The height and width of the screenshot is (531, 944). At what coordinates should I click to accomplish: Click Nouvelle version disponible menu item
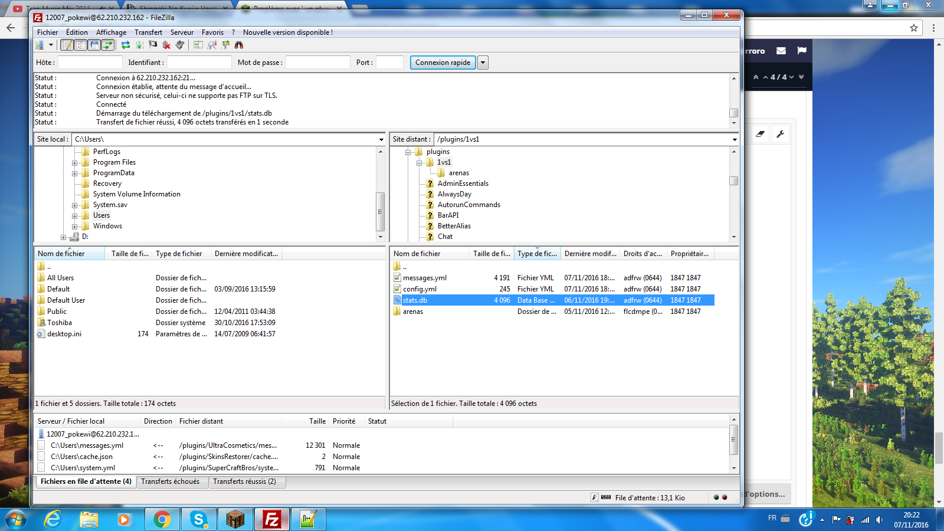click(288, 32)
